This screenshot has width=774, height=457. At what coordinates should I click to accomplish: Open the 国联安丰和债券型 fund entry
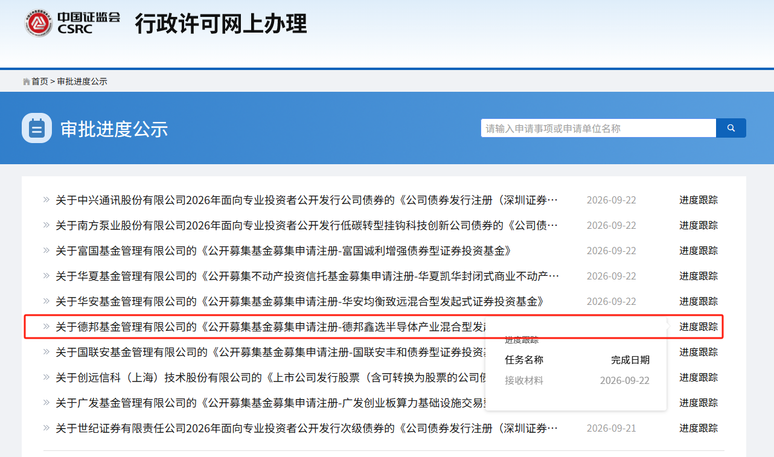270,352
